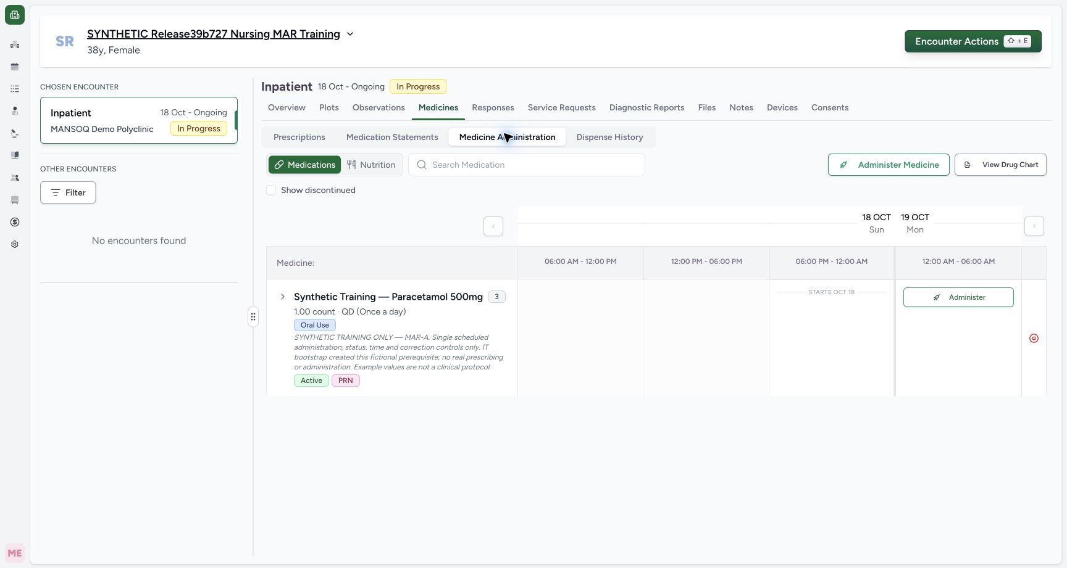1067x568 pixels.
Task: Click the Encounter Actions button
Action: click(973, 41)
